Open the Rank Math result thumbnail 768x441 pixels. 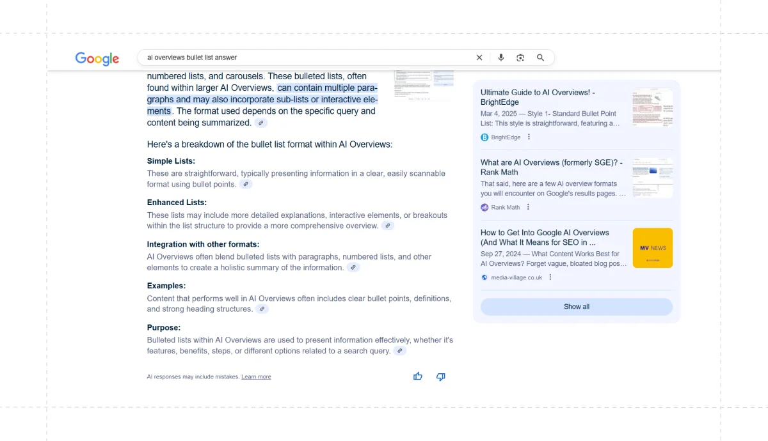click(x=652, y=178)
